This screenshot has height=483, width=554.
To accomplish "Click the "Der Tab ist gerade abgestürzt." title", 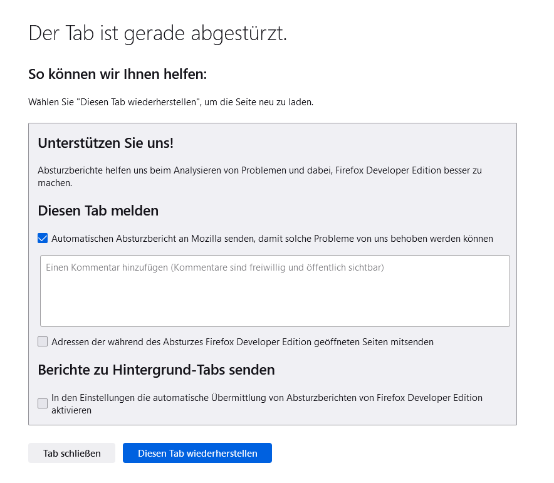I will pyautogui.click(x=158, y=34).
